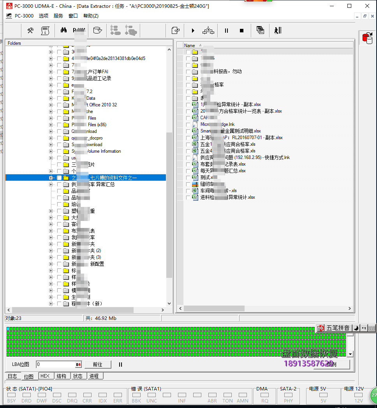Tick checkbox for RL20160707-01 - 副本.xlsx file

point(188,138)
